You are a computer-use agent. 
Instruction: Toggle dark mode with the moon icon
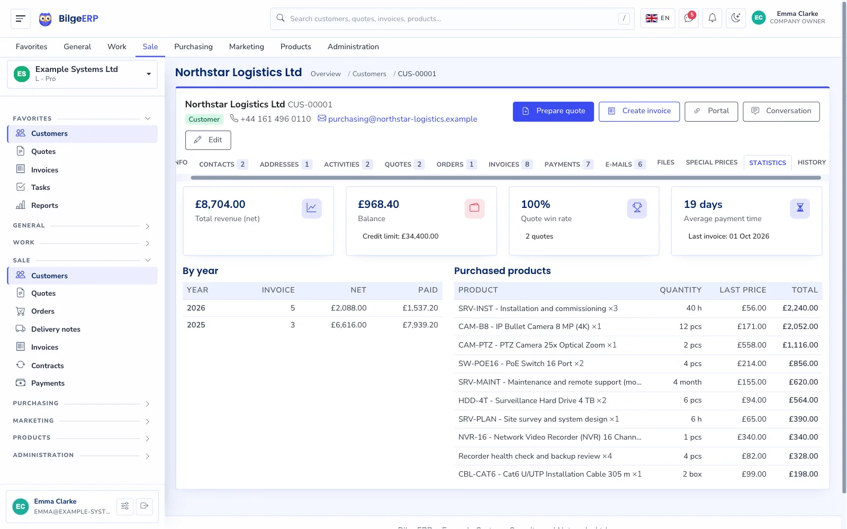pos(736,19)
